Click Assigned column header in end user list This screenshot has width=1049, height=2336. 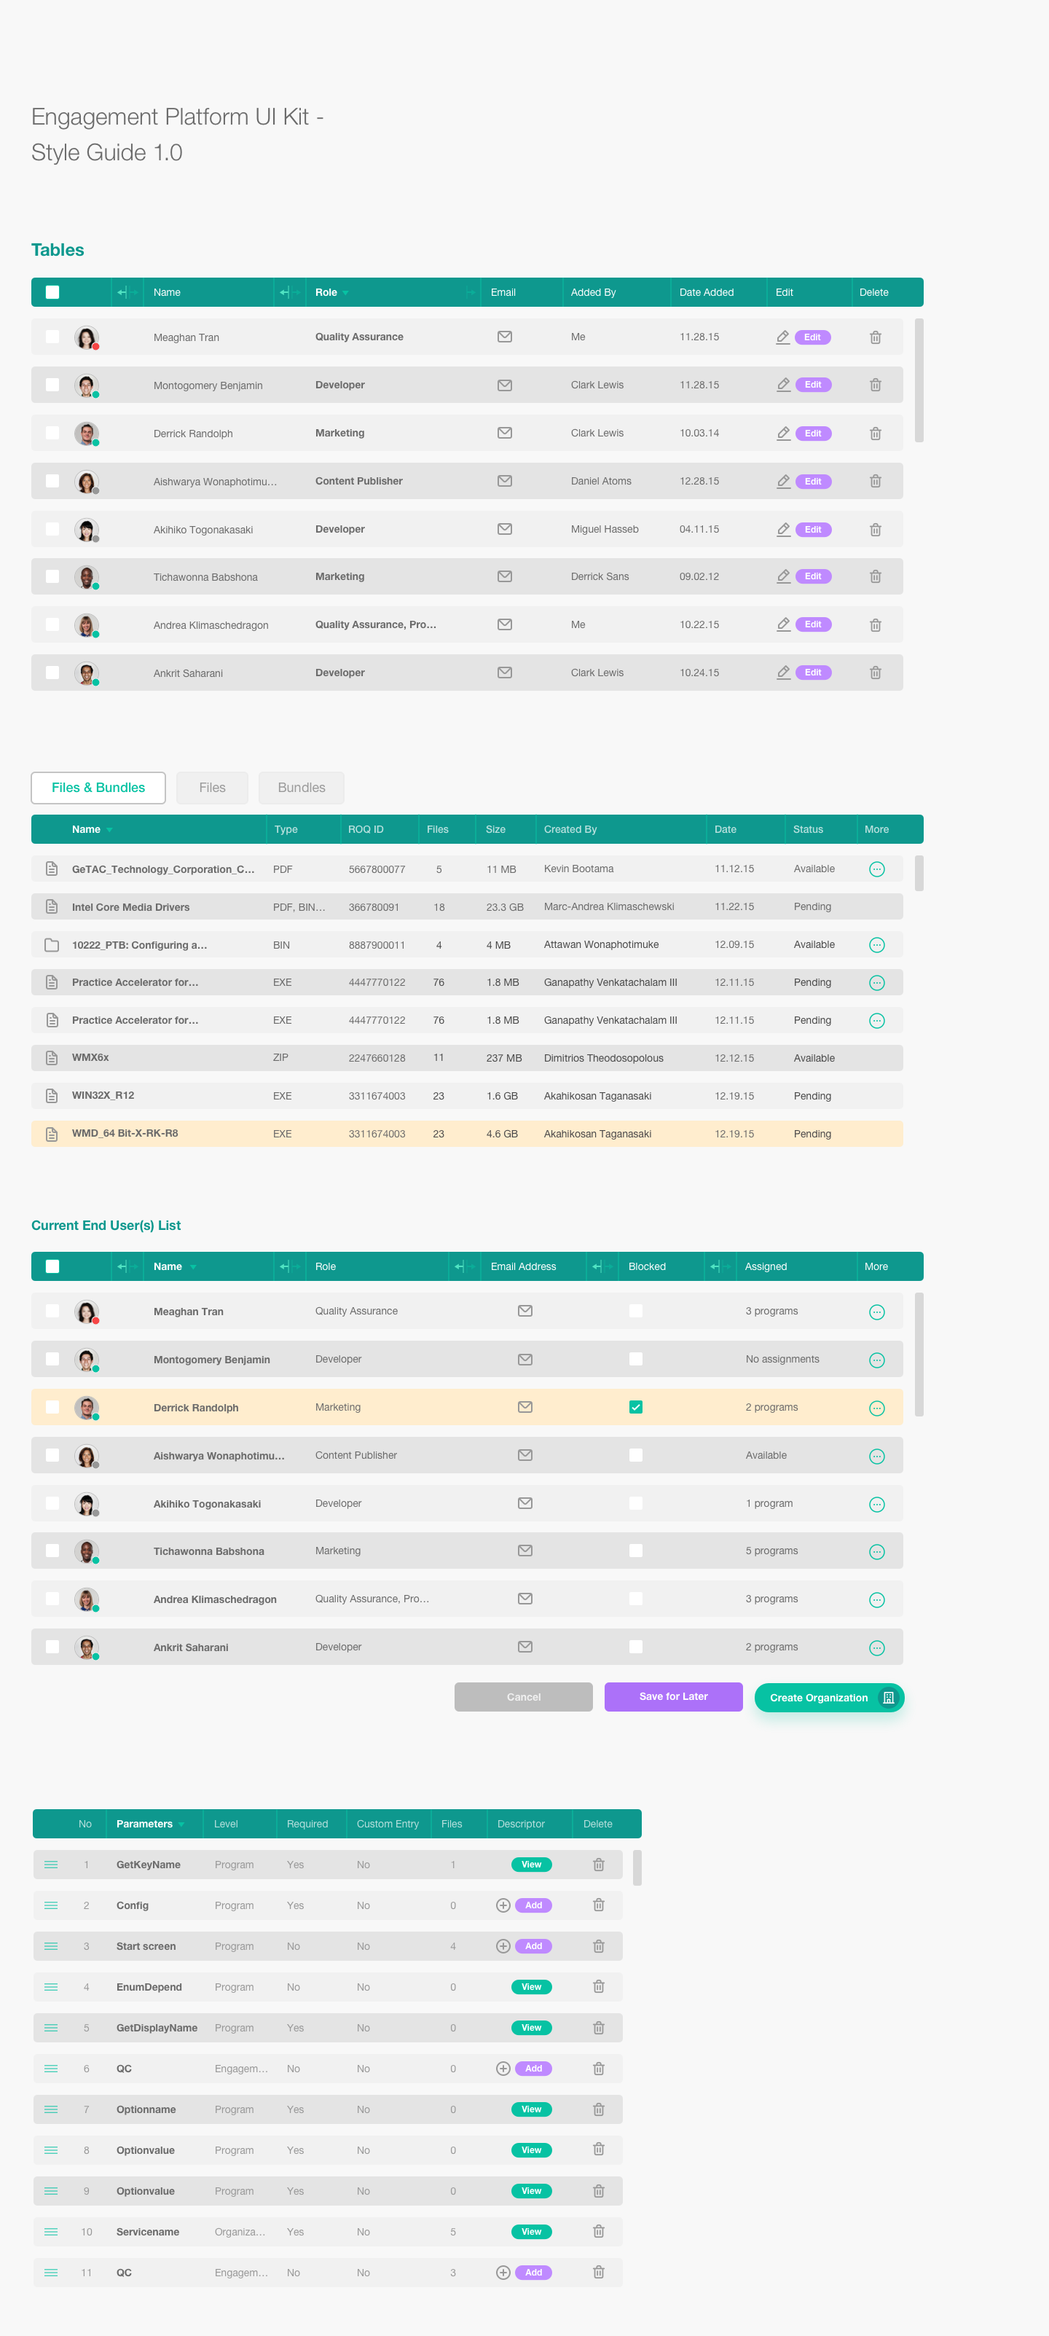point(766,1266)
